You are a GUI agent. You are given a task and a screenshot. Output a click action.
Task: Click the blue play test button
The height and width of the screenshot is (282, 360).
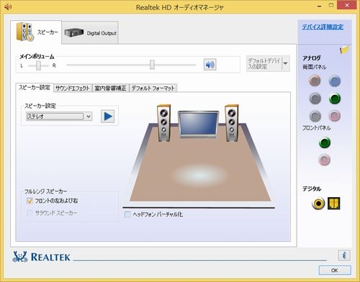[x=107, y=117]
